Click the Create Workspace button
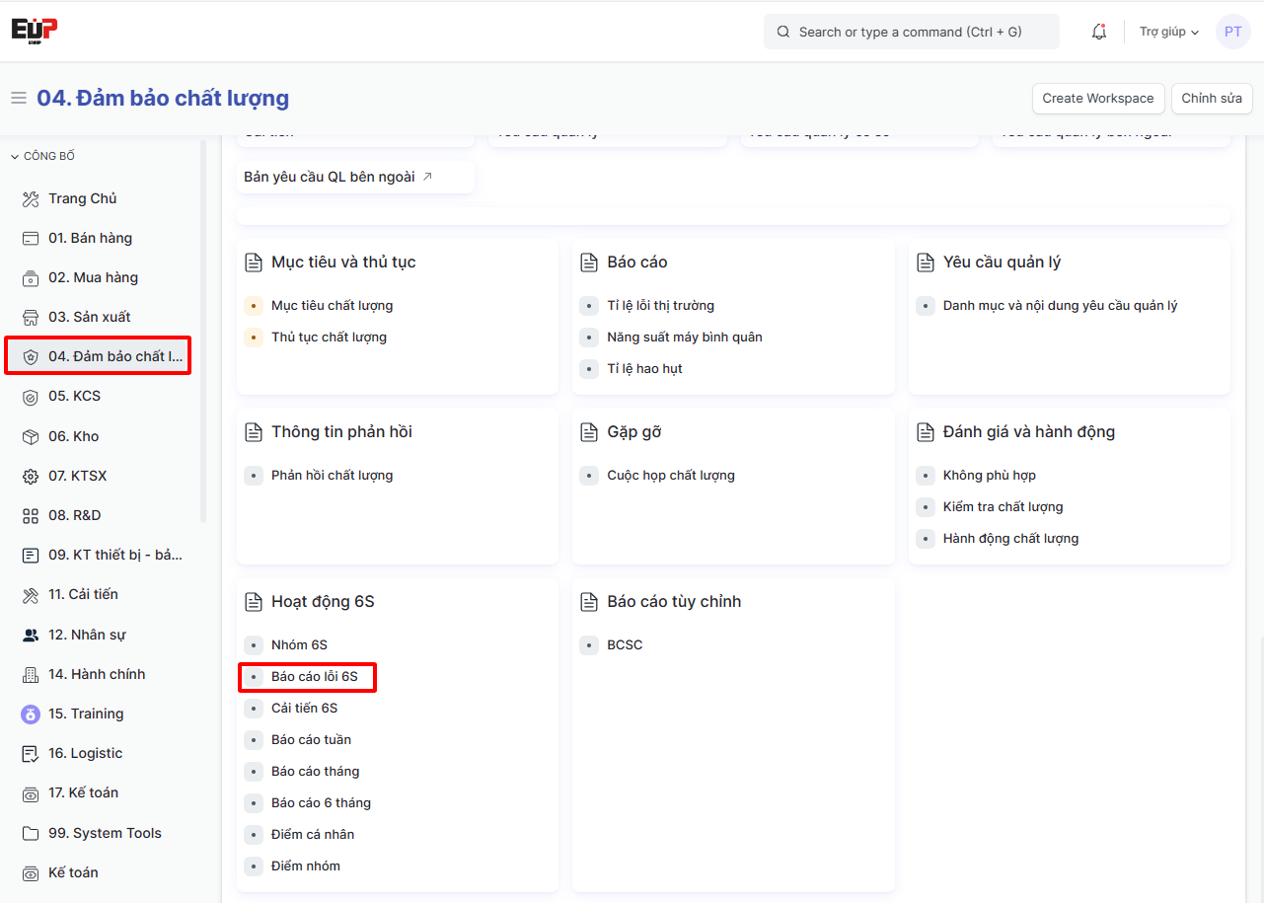This screenshot has width=1264, height=903. point(1097,99)
